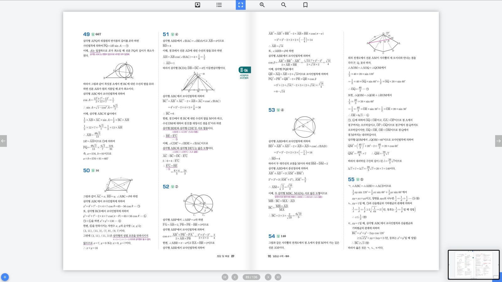Go to previous page using left edge arrow

point(3,141)
